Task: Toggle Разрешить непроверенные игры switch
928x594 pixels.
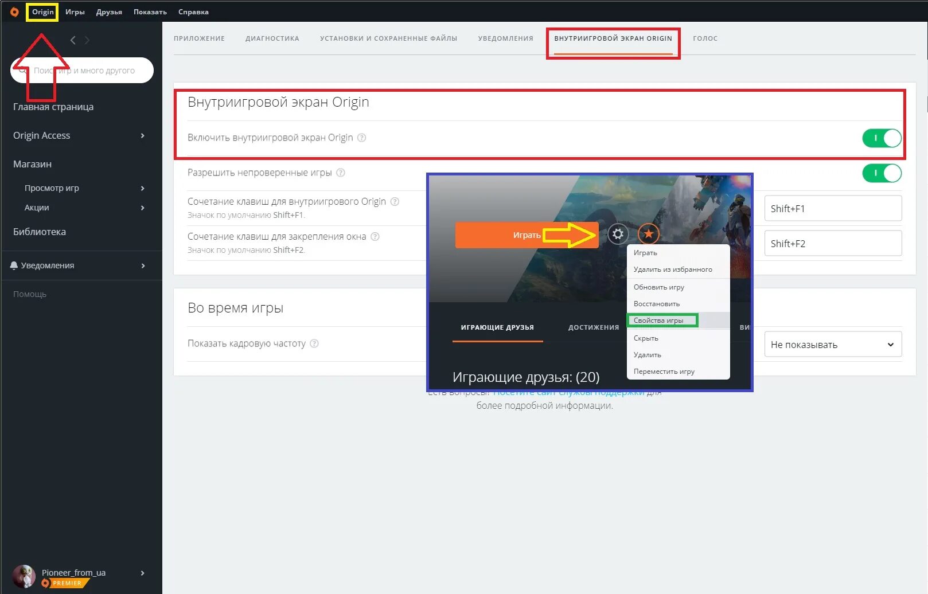Action: point(882,173)
